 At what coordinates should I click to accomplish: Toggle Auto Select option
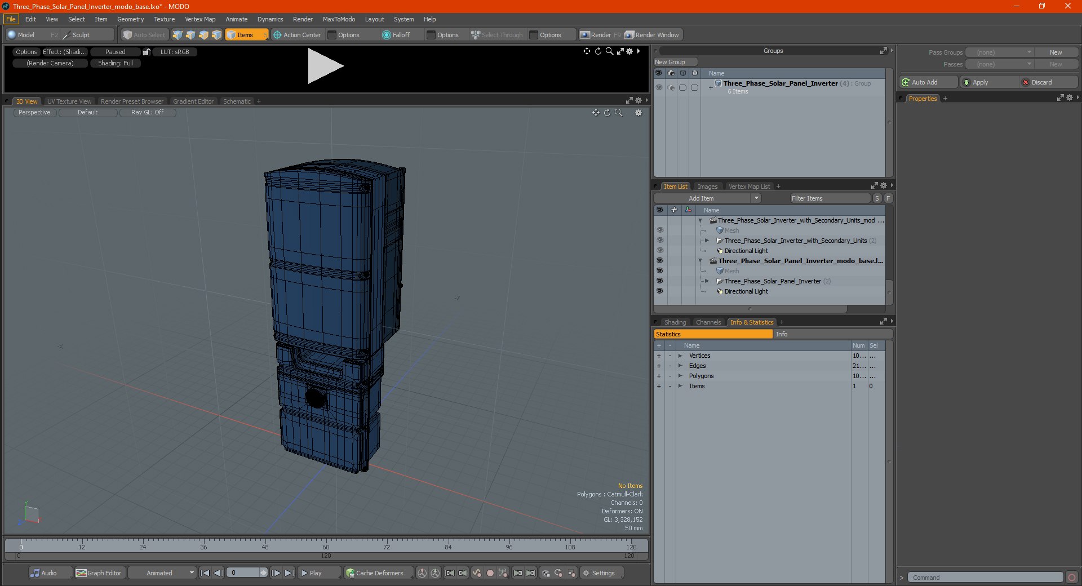(x=144, y=35)
